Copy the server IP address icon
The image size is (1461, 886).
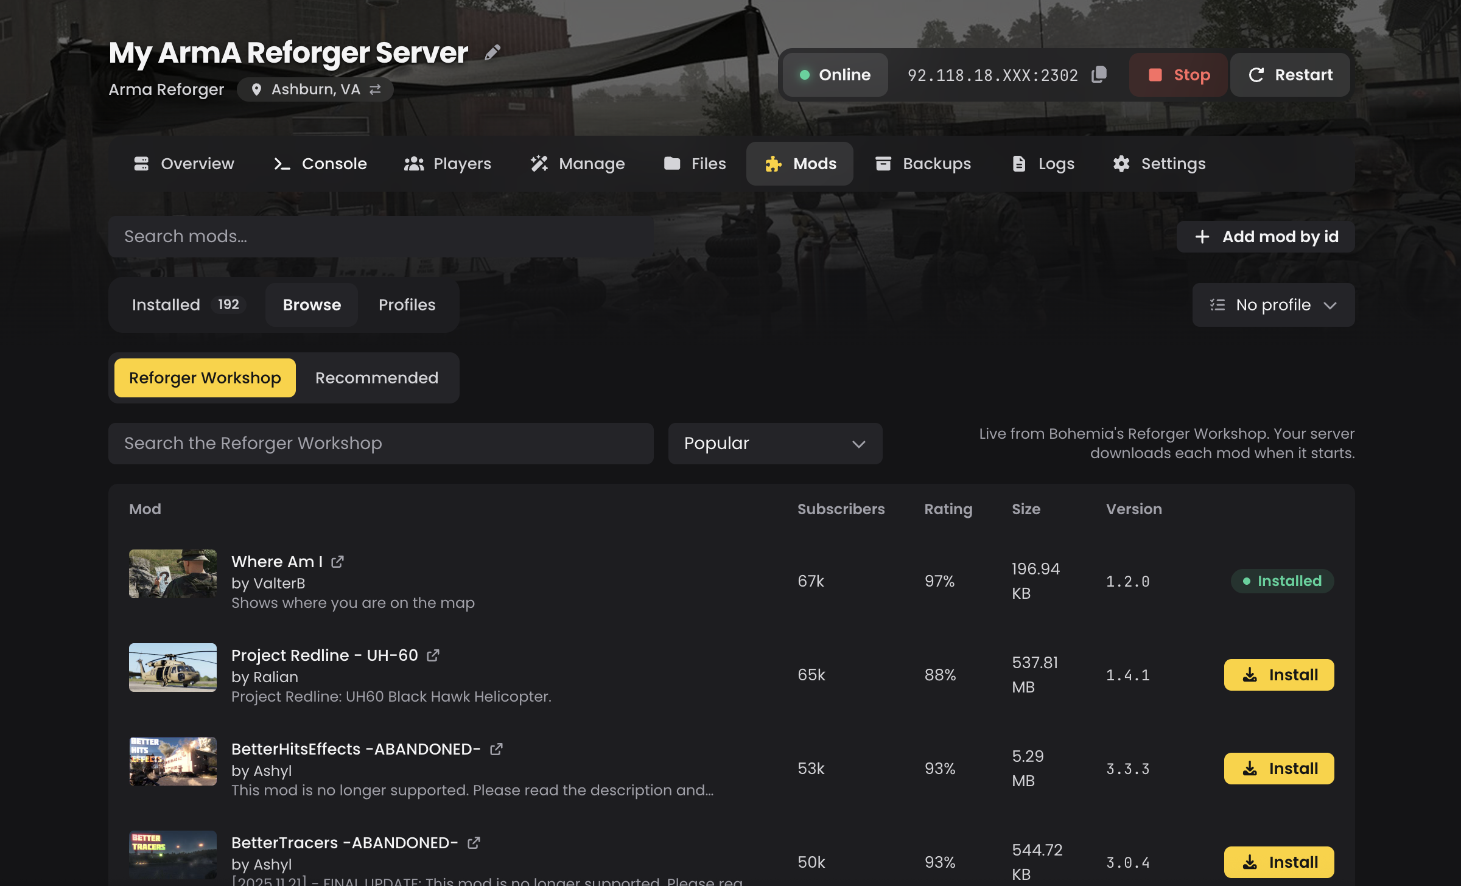click(x=1099, y=75)
